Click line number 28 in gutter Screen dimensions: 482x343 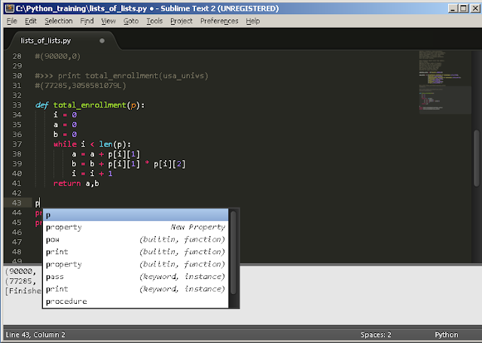(17, 56)
